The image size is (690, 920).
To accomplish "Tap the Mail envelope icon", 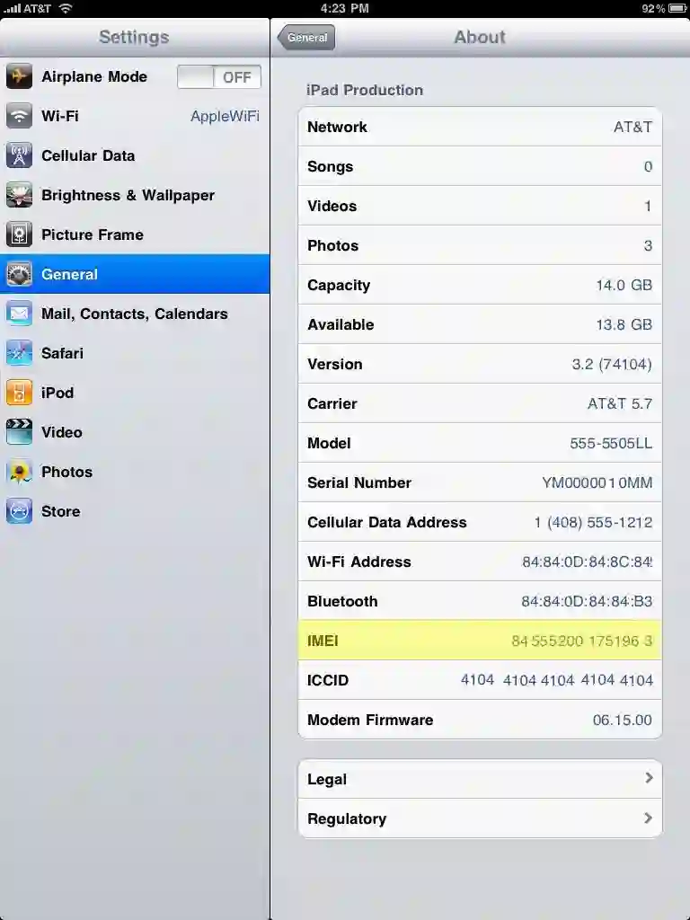I will [x=19, y=314].
